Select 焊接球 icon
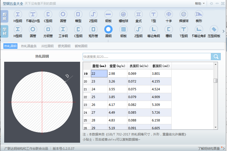The image size is (227, 151). [184, 14]
